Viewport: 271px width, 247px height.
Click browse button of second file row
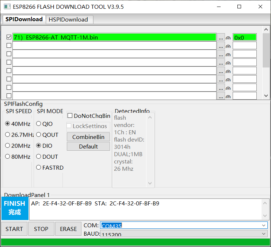point(221,46)
